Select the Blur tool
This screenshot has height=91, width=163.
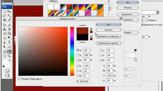click(4, 38)
